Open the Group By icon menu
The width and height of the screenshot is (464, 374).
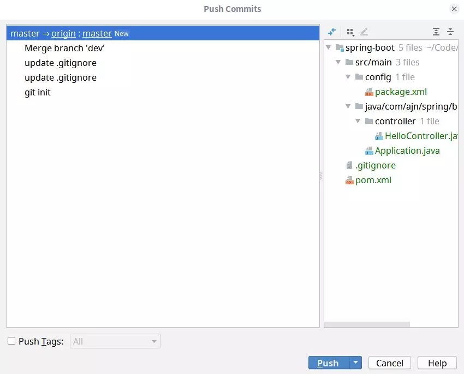point(350,32)
